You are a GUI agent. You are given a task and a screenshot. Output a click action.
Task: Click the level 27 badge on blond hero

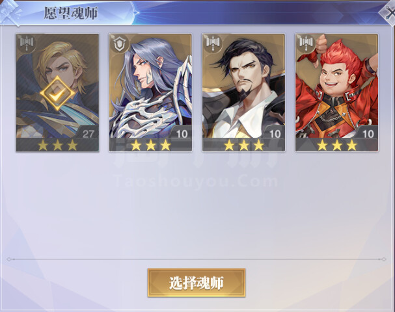click(88, 133)
